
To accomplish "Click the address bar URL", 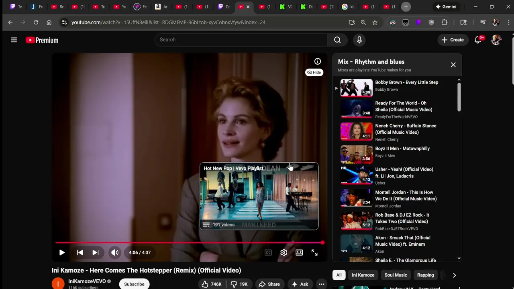I will click(168, 22).
